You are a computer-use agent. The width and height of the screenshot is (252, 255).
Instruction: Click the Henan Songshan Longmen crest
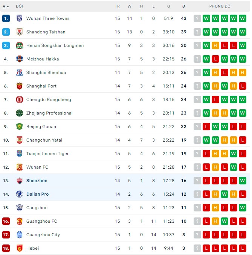click(20, 45)
